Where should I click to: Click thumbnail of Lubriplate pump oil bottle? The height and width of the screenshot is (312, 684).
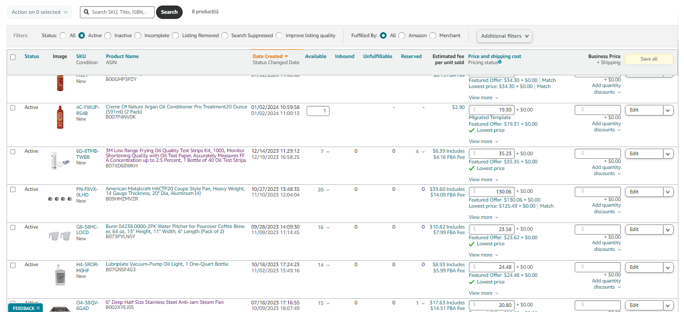point(60,275)
